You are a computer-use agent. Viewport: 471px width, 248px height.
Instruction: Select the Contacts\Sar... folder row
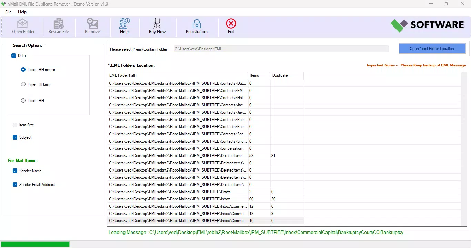coord(206,134)
